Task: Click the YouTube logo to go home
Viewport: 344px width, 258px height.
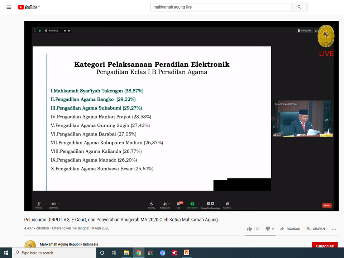Action: [x=28, y=7]
